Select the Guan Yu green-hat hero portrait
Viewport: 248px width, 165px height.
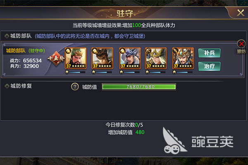click(x=76, y=58)
